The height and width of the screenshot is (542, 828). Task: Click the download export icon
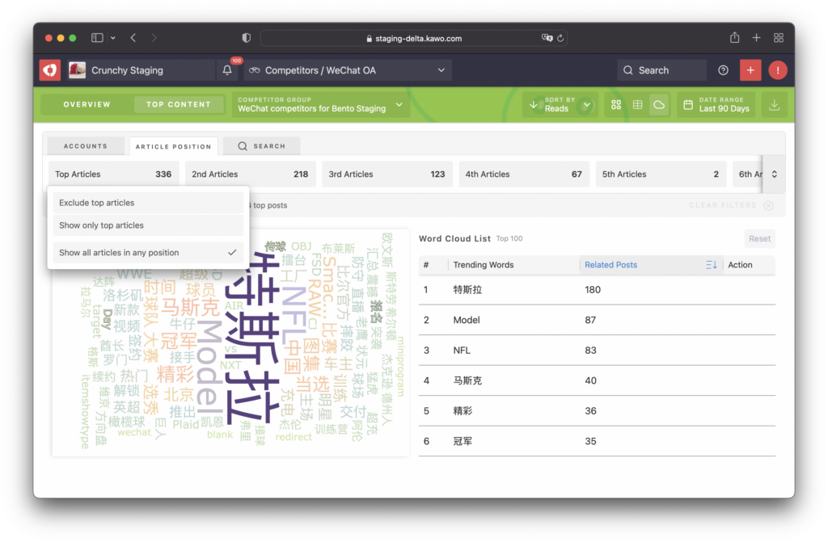[x=774, y=104]
